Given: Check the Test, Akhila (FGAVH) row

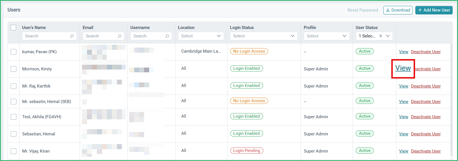Looking at the screenshot, I should pyautogui.click(x=14, y=117).
